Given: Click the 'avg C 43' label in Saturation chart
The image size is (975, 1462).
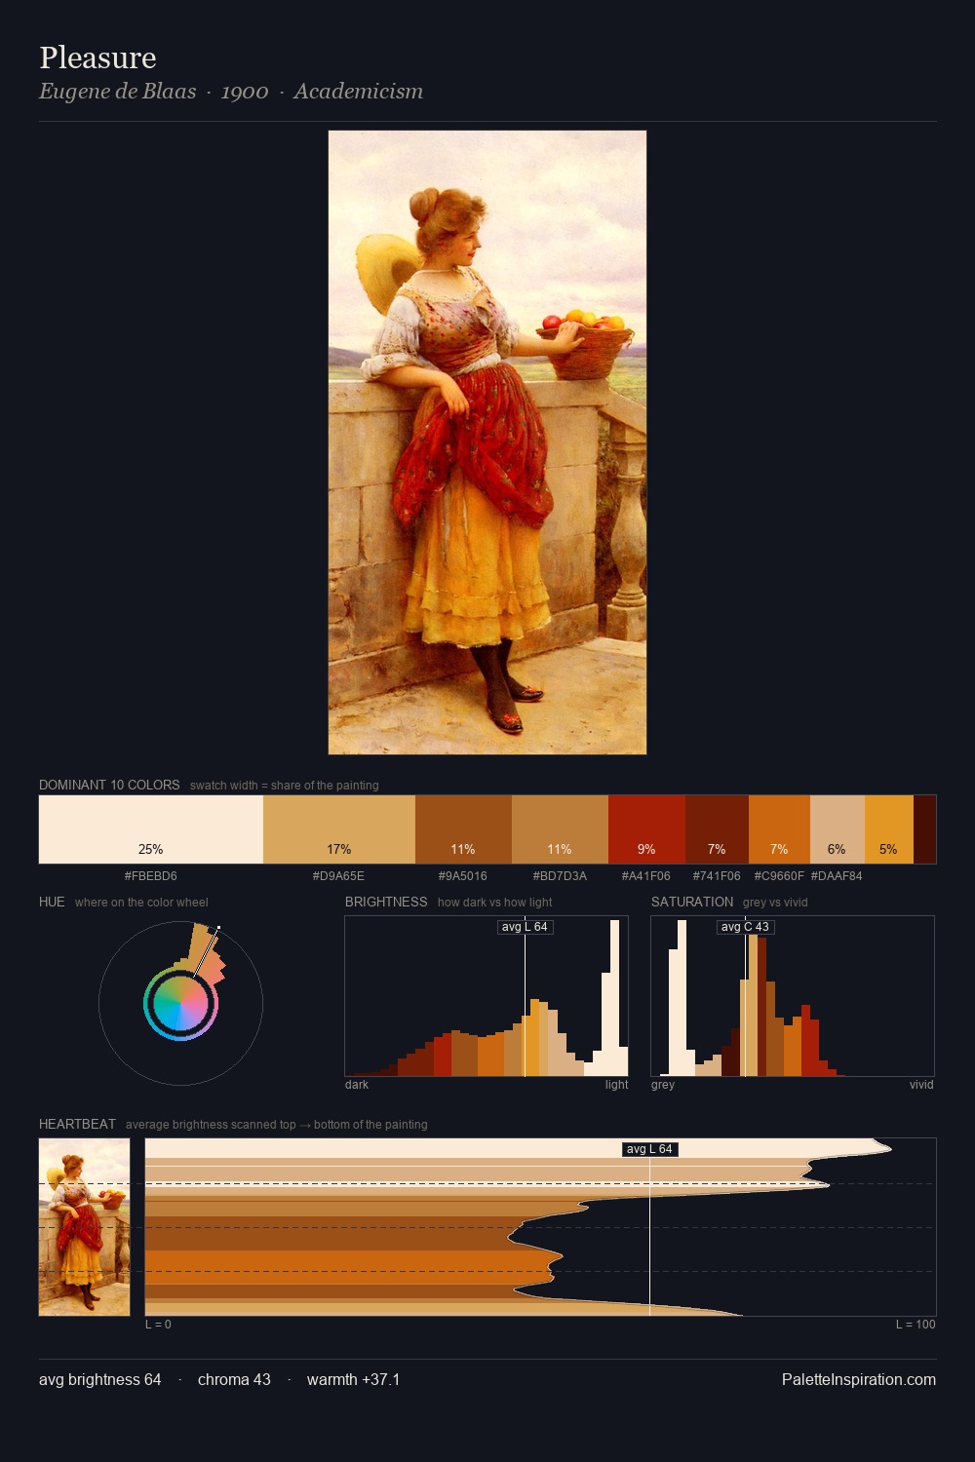Looking at the screenshot, I should click(745, 927).
